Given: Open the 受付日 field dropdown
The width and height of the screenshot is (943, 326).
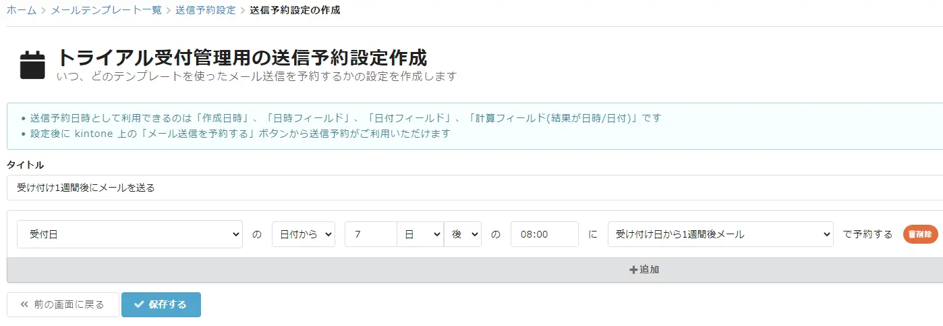Looking at the screenshot, I should tap(130, 234).
